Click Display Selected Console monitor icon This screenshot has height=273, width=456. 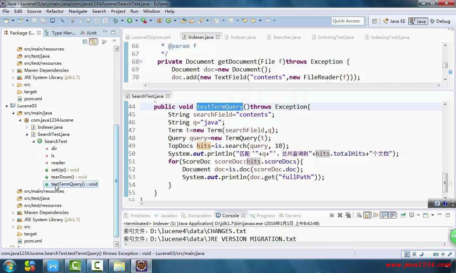[x=412, y=215]
